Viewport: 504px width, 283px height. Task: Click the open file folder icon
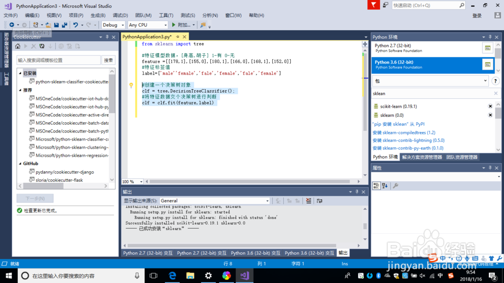[48, 25]
